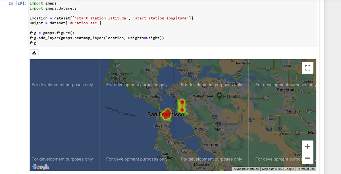
Task: Select the Mt Diablo park marker icon
Action: coord(219,95)
